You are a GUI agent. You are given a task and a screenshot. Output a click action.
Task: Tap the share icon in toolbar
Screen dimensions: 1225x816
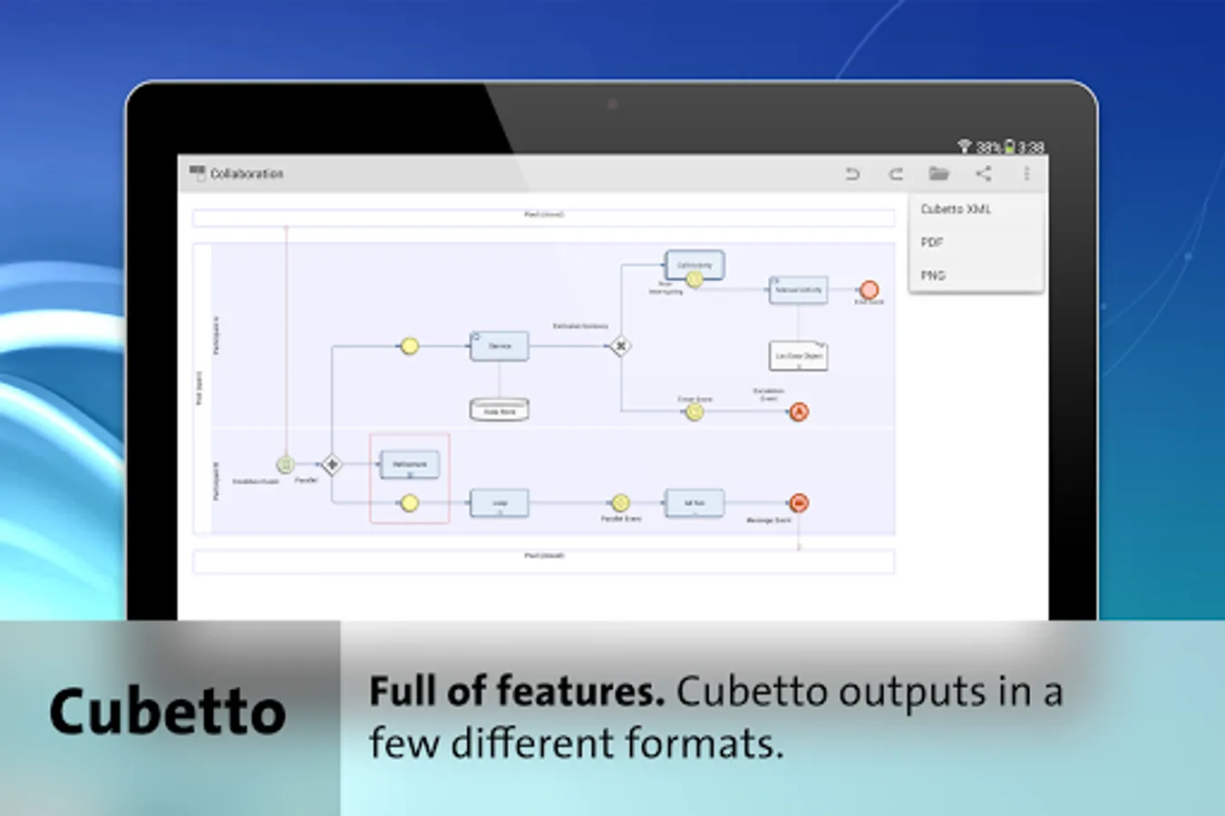click(x=983, y=173)
